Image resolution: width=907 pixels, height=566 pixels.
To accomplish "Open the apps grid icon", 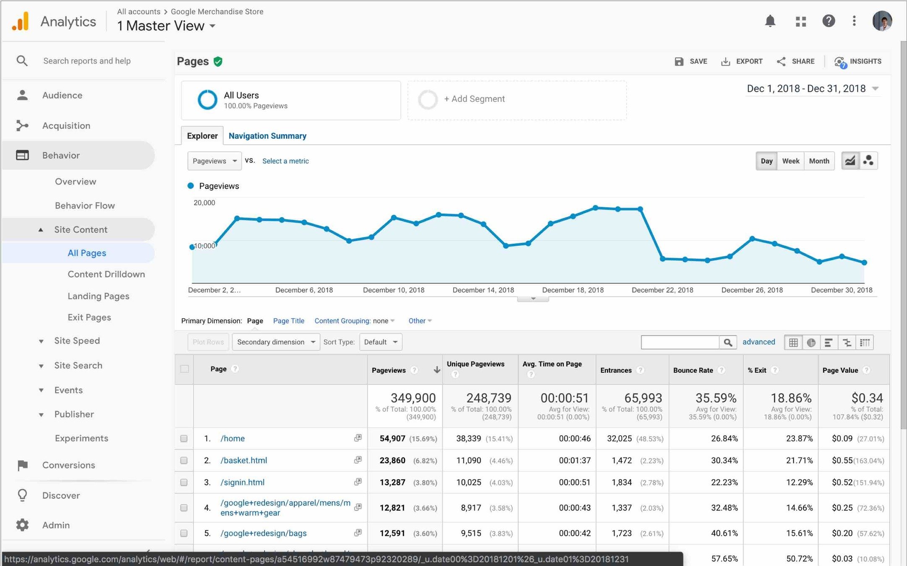I will click(800, 21).
